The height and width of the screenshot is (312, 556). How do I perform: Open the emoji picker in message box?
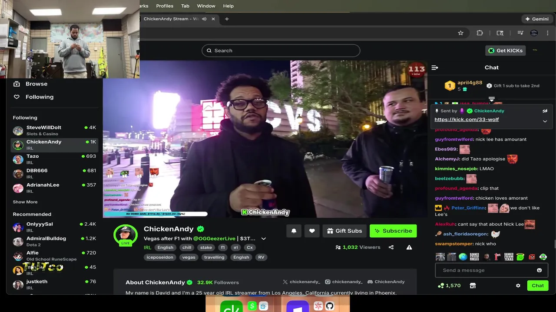point(539,270)
